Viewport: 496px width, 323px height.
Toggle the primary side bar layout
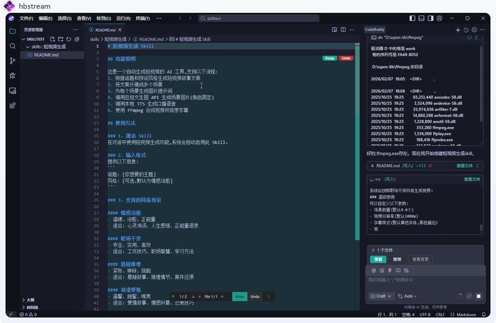pos(412,18)
